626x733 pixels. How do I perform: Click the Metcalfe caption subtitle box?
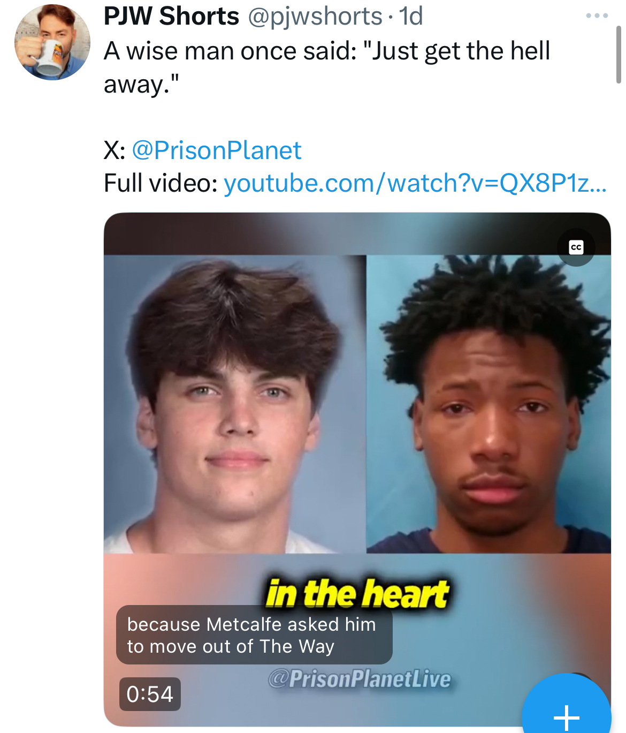(x=254, y=635)
